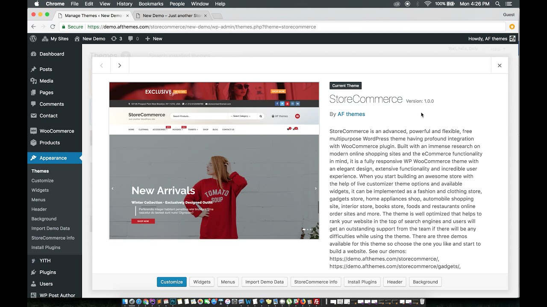547x307 pixels.
Task: Open Menus in the Appearance submenu
Action: tap(38, 200)
